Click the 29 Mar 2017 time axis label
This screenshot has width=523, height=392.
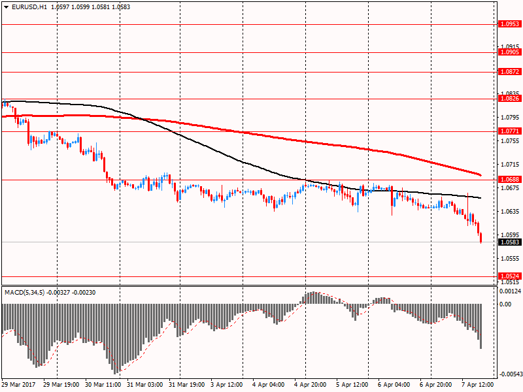point(18,385)
